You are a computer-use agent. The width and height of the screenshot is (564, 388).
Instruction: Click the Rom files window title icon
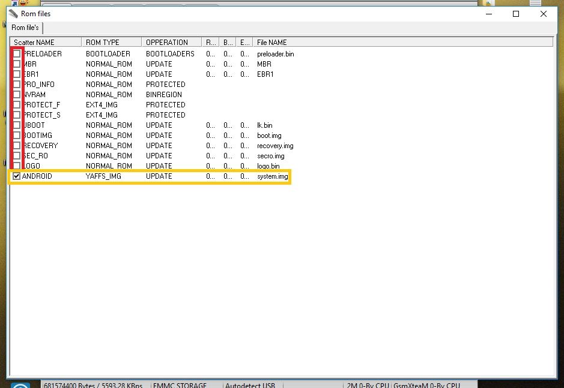coord(13,14)
